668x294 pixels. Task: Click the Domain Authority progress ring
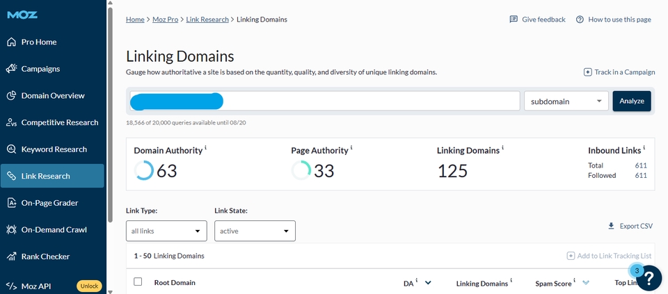(x=143, y=170)
